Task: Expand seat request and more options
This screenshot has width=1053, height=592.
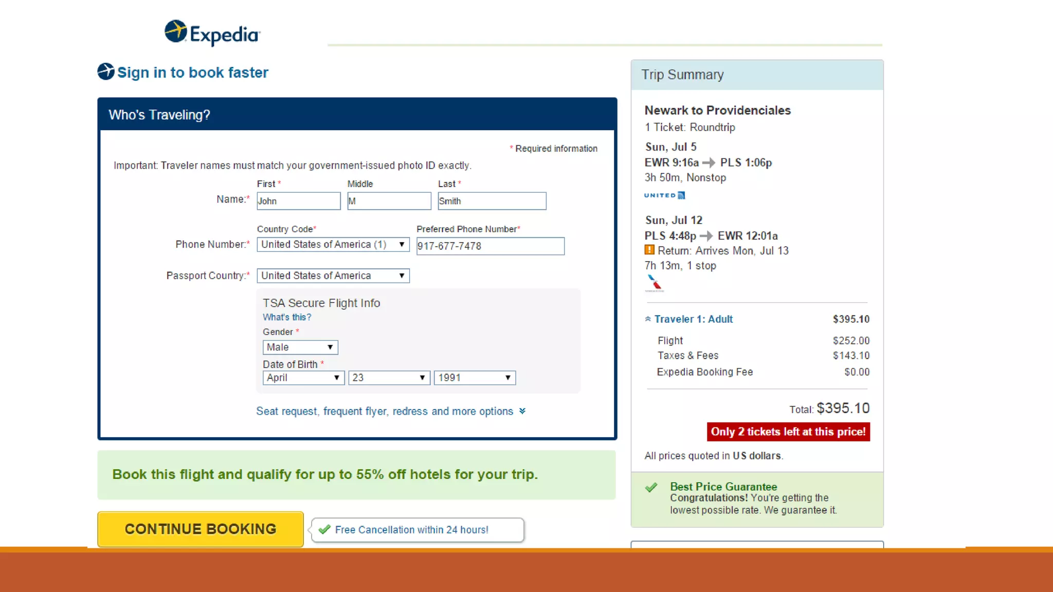Action: coord(391,411)
